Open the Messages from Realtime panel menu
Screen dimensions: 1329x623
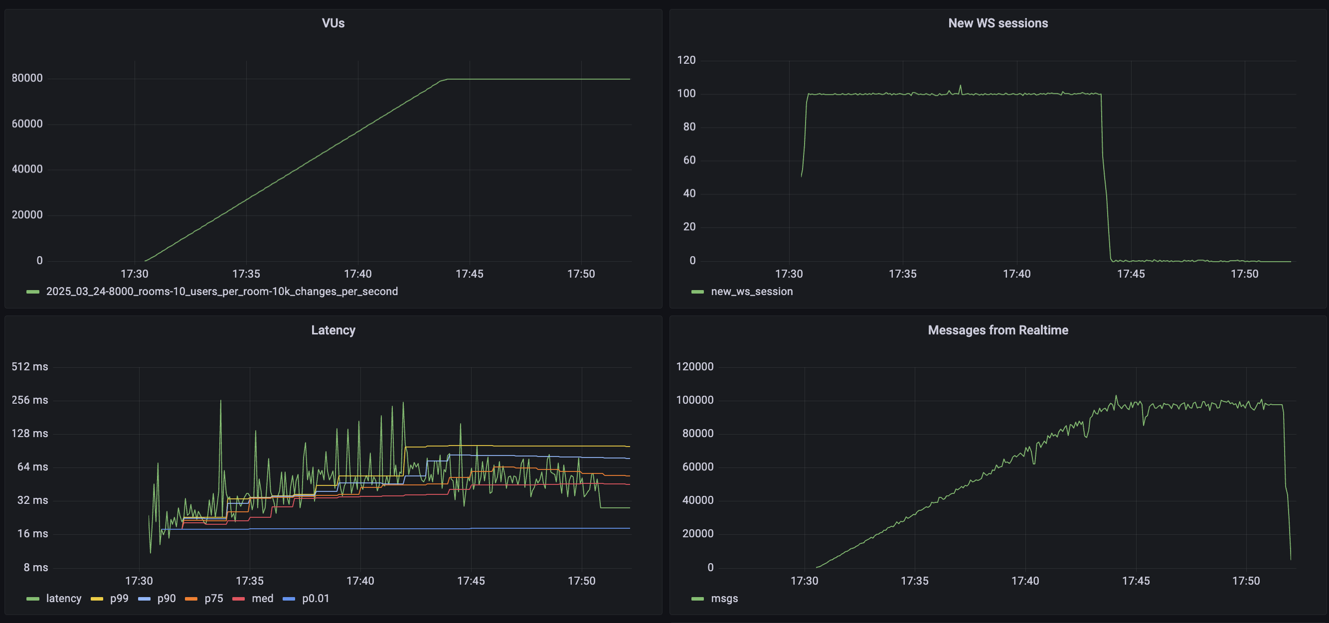998,329
